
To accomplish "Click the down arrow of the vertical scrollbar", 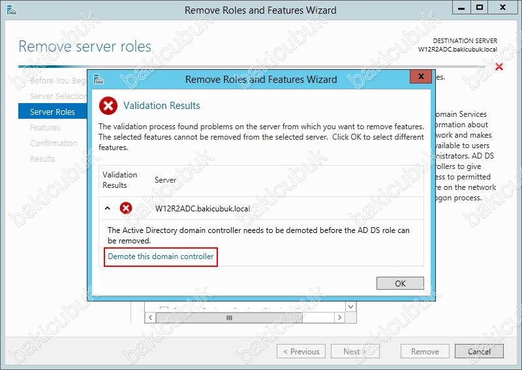I will tap(350, 307).
